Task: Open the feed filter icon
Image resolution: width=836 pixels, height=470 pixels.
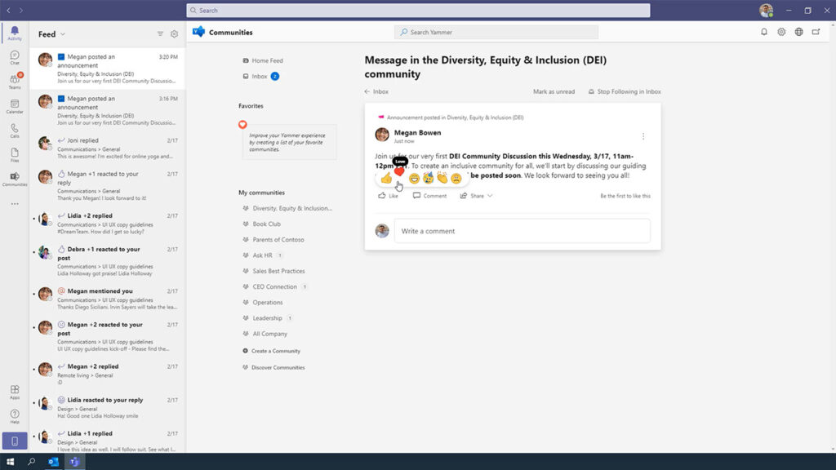Action: click(160, 34)
